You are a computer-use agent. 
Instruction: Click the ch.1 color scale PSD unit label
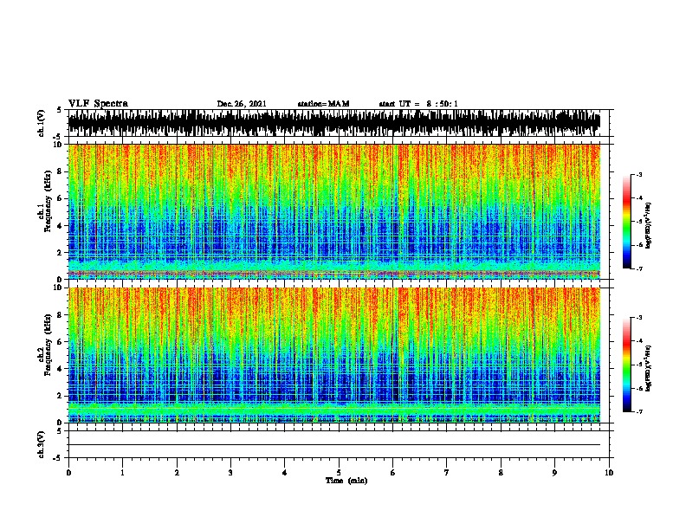[649, 226]
